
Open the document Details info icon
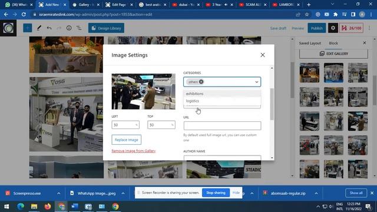click(x=69, y=28)
